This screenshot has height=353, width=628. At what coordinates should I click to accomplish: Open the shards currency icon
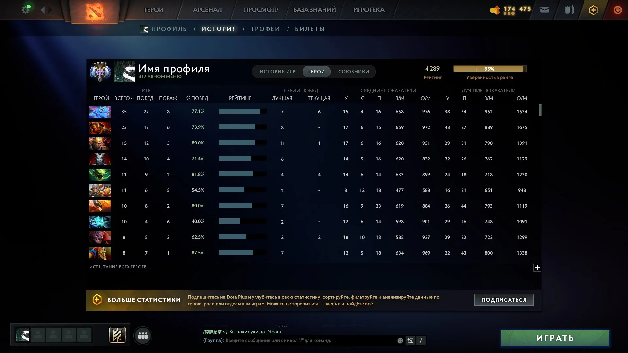click(x=495, y=10)
